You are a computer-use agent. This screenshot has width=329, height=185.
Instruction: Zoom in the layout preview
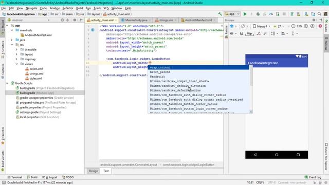pos(306,26)
